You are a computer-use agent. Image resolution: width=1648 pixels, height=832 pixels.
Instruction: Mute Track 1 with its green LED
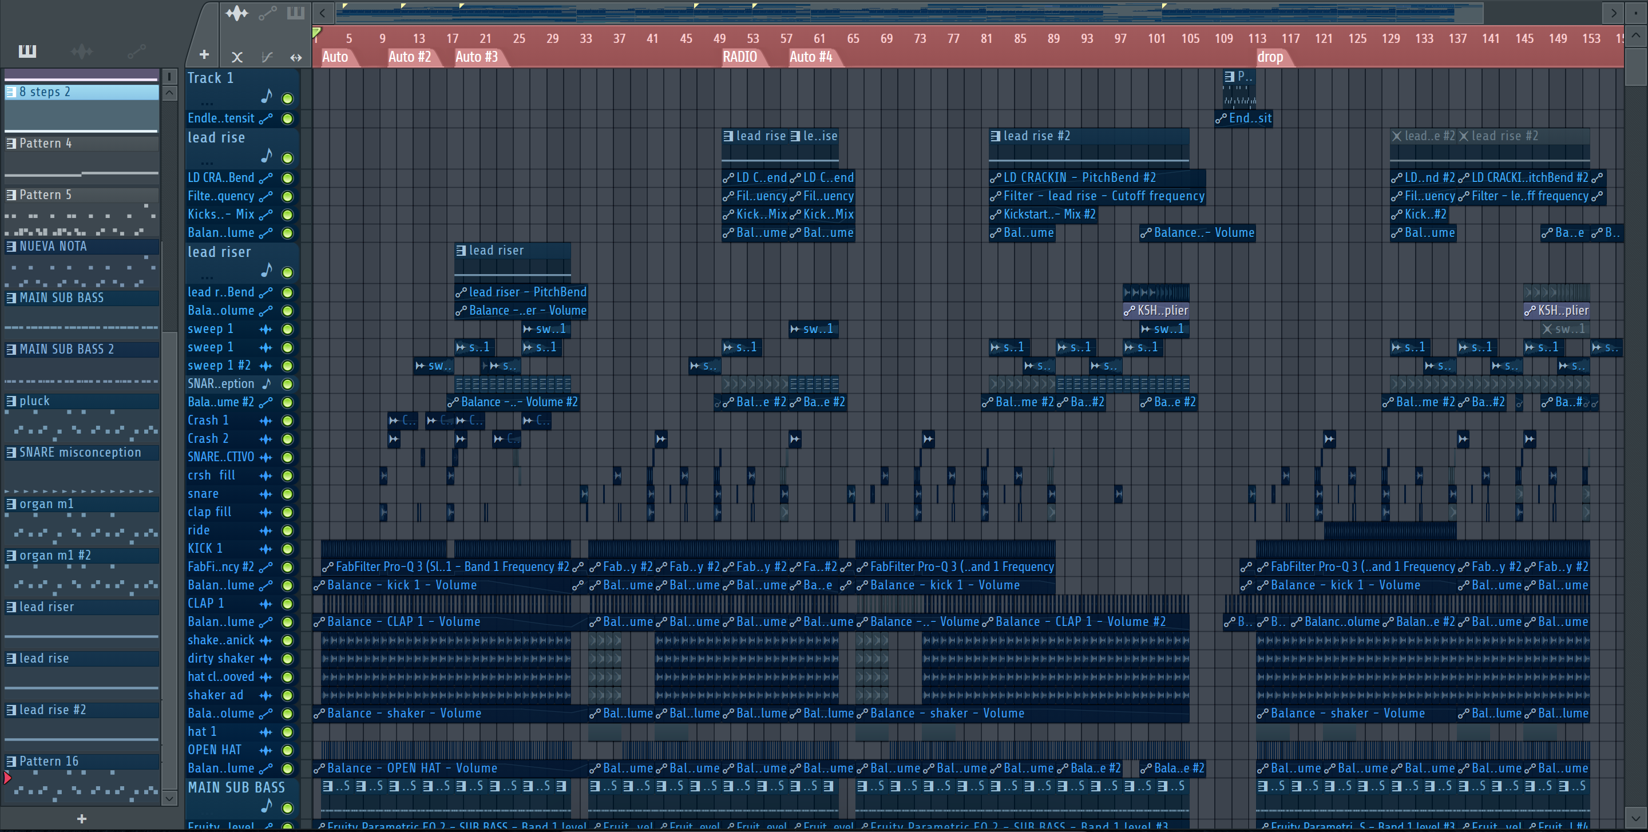288,98
